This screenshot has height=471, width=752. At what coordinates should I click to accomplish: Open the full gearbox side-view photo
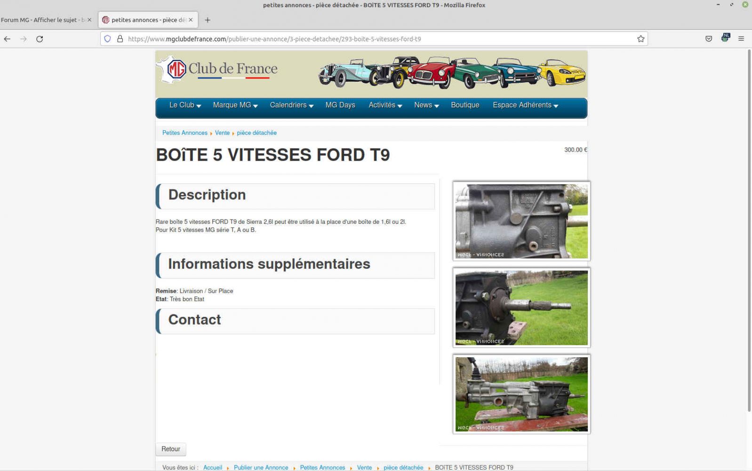click(x=521, y=394)
